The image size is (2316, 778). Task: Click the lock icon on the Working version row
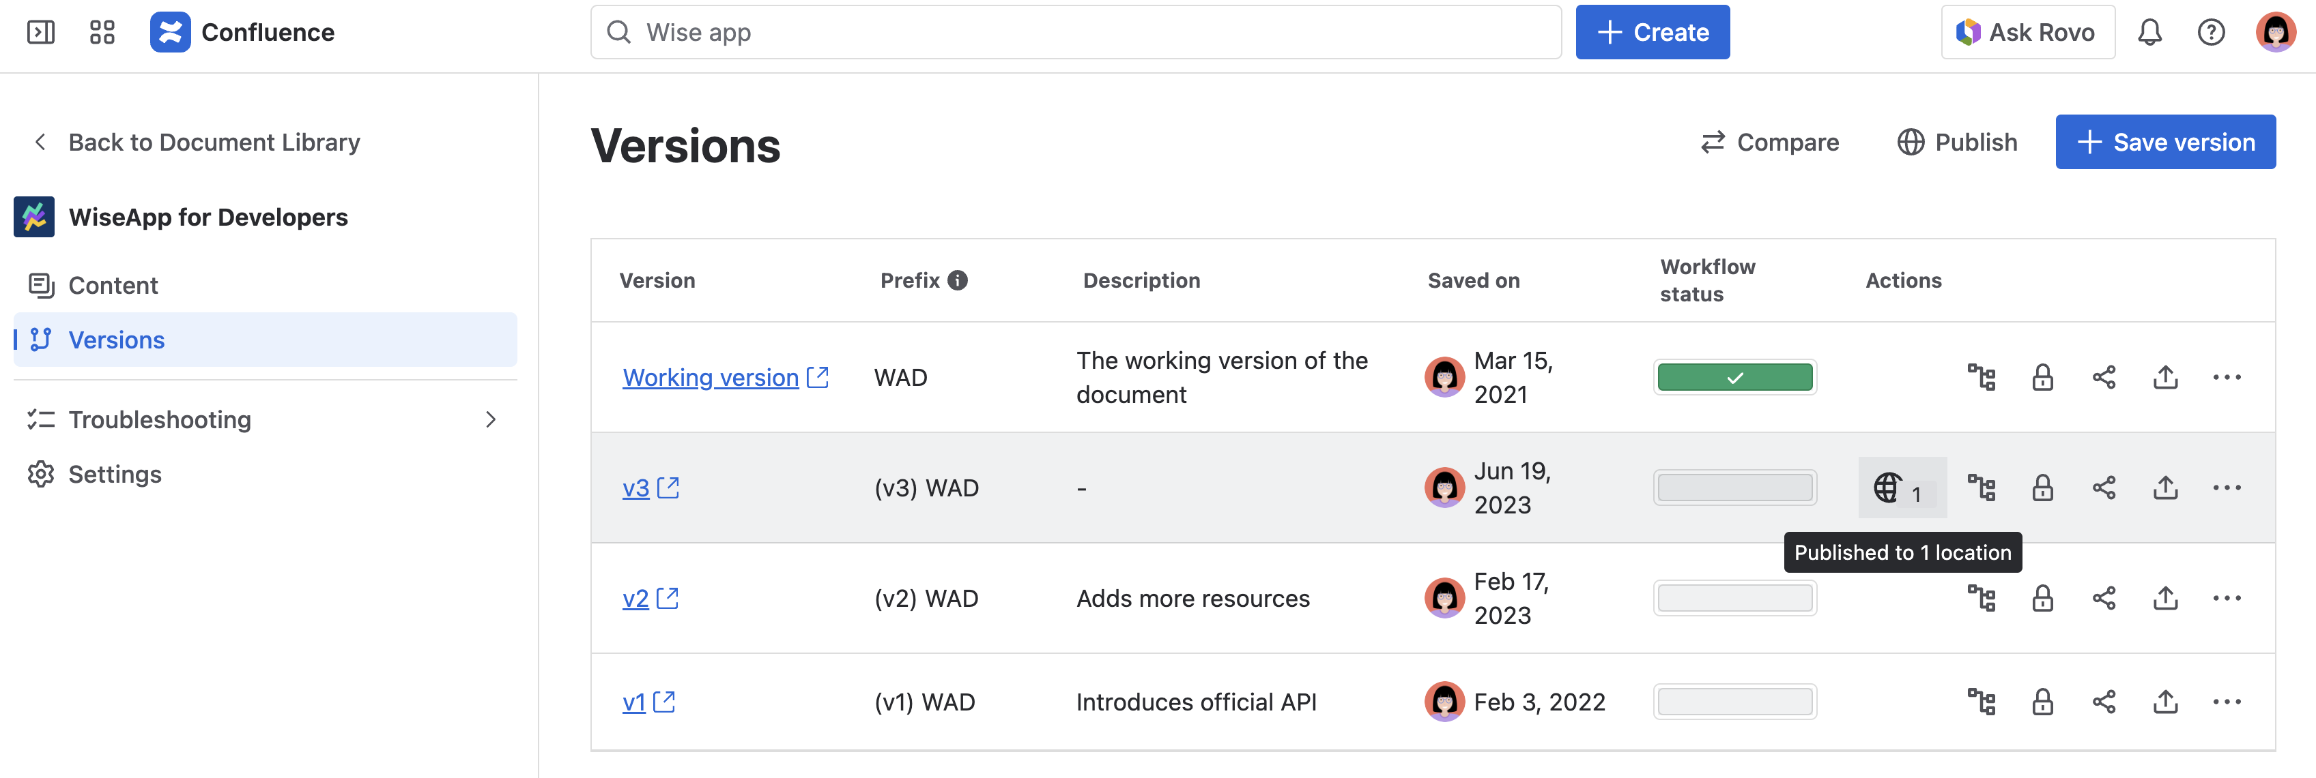tap(2043, 377)
